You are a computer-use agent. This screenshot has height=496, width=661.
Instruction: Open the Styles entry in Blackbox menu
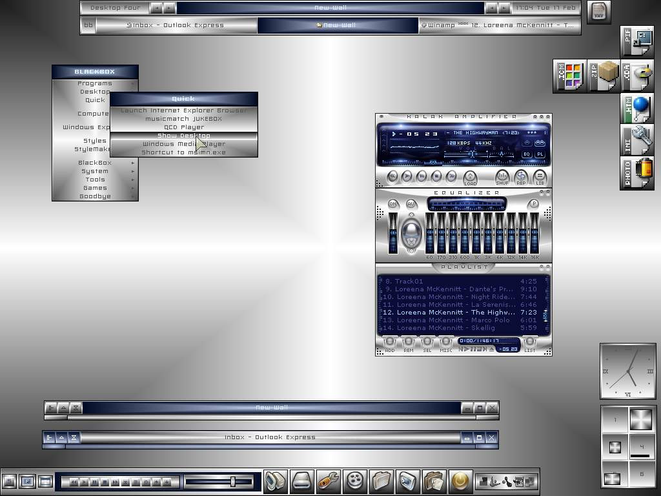(x=95, y=141)
